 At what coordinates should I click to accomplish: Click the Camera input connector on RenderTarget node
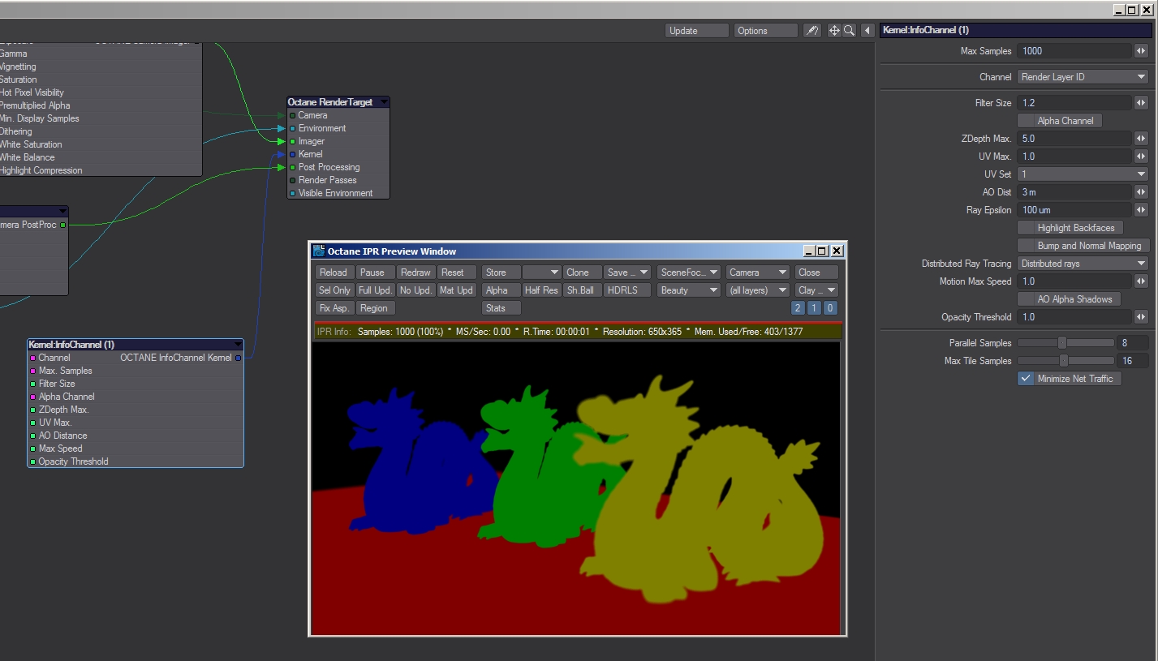293,115
